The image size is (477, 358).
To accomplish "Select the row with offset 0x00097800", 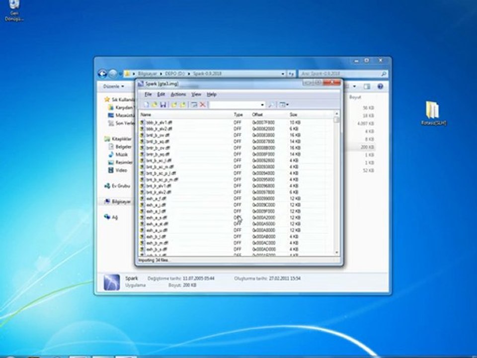I will (x=236, y=192).
